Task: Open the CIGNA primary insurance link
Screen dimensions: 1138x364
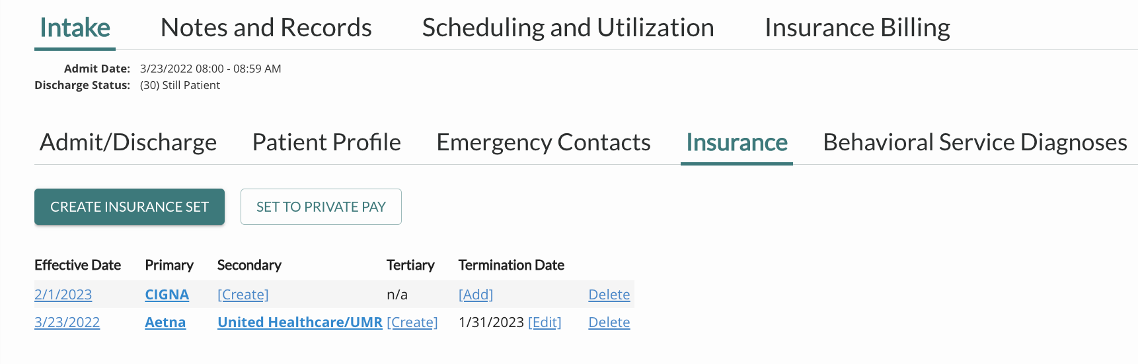Action: click(167, 295)
